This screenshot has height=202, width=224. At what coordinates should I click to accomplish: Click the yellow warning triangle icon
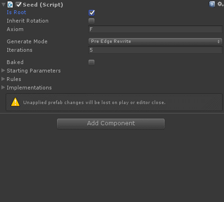pos(15,102)
